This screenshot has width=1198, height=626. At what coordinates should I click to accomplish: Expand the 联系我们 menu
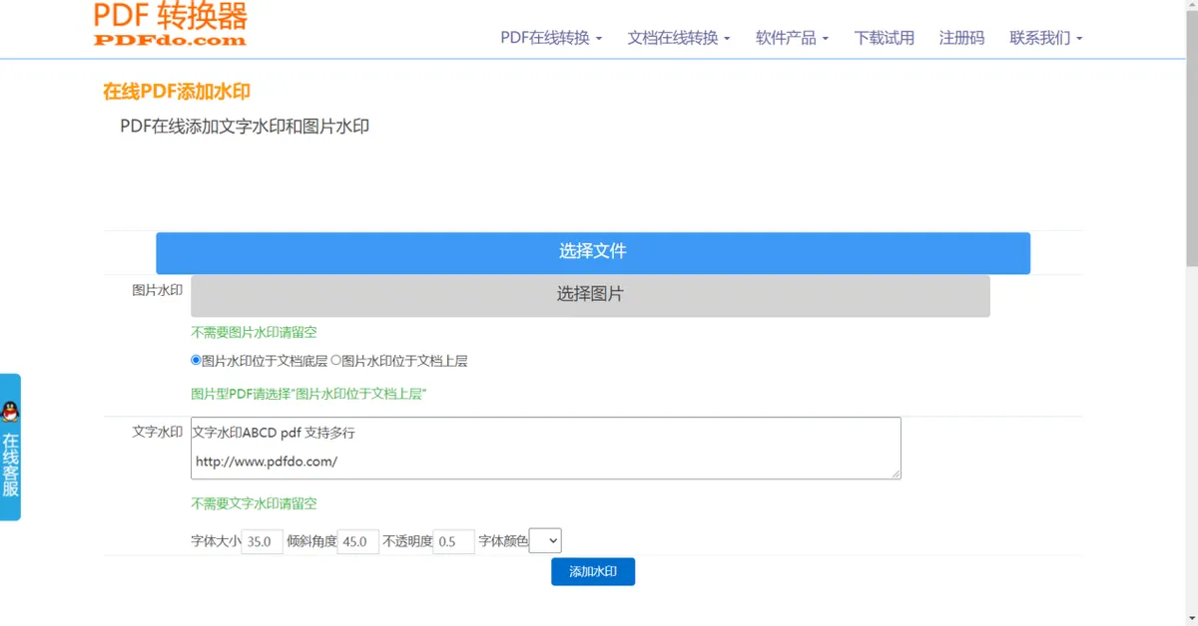[x=1046, y=38]
